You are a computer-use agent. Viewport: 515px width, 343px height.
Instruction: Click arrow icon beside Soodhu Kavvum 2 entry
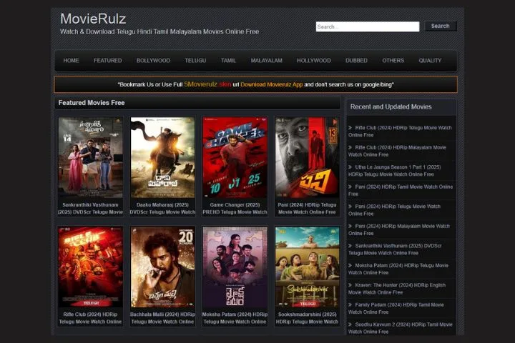(x=350, y=324)
